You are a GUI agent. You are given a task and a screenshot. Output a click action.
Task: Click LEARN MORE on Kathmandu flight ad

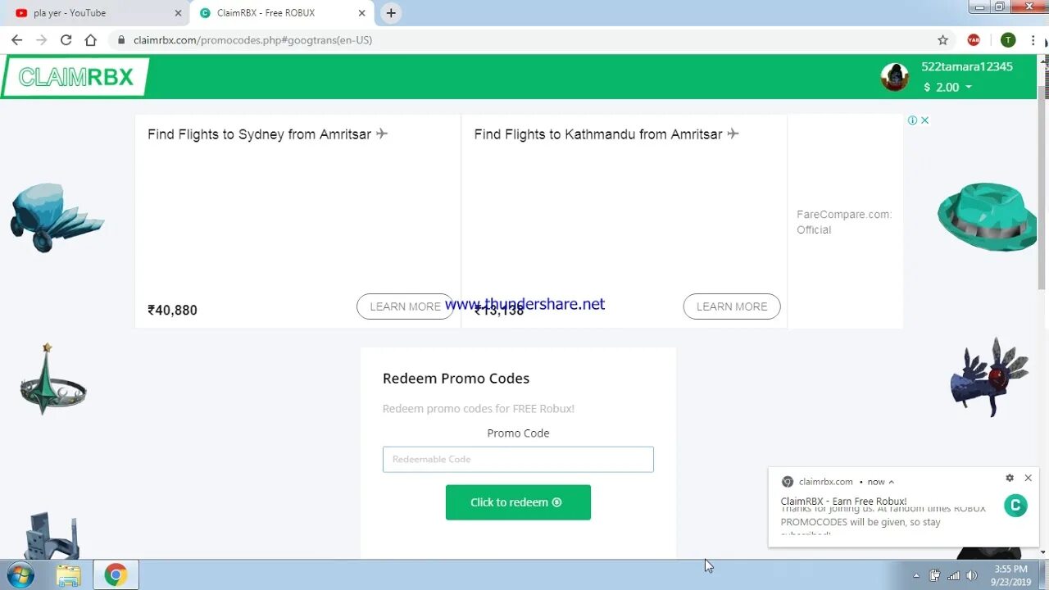(732, 306)
